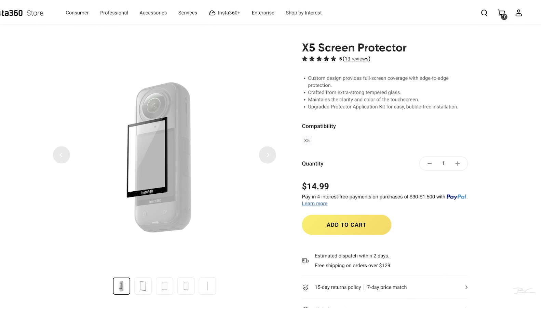The width and height of the screenshot is (544, 311).
Task: Go to Insta360+ cloud page
Action: coord(225,13)
